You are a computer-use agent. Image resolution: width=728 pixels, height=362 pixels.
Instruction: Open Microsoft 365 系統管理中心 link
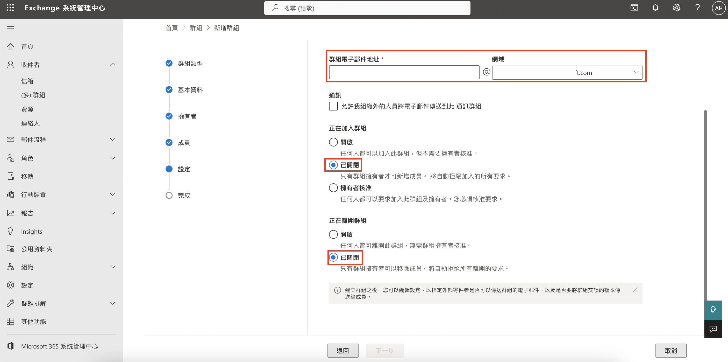[59, 346]
